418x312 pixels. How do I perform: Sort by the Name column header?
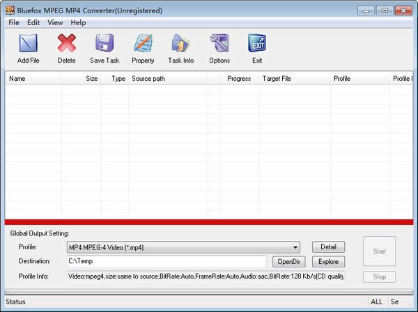[x=33, y=79]
